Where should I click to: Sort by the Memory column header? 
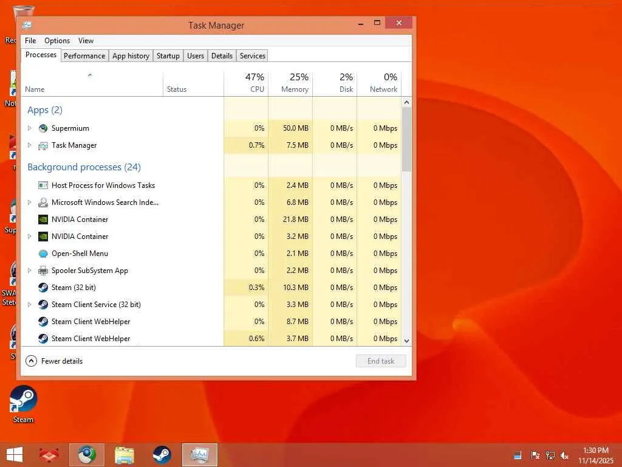click(290, 84)
